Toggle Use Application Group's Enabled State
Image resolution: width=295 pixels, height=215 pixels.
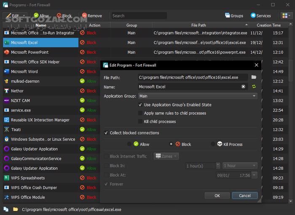pyautogui.click(x=140, y=105)
